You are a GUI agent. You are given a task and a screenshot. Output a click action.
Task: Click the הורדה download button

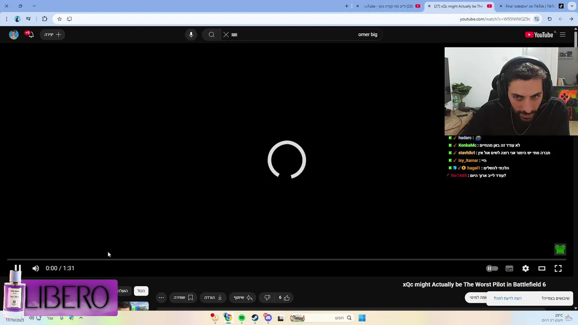(x=213, y=297)
